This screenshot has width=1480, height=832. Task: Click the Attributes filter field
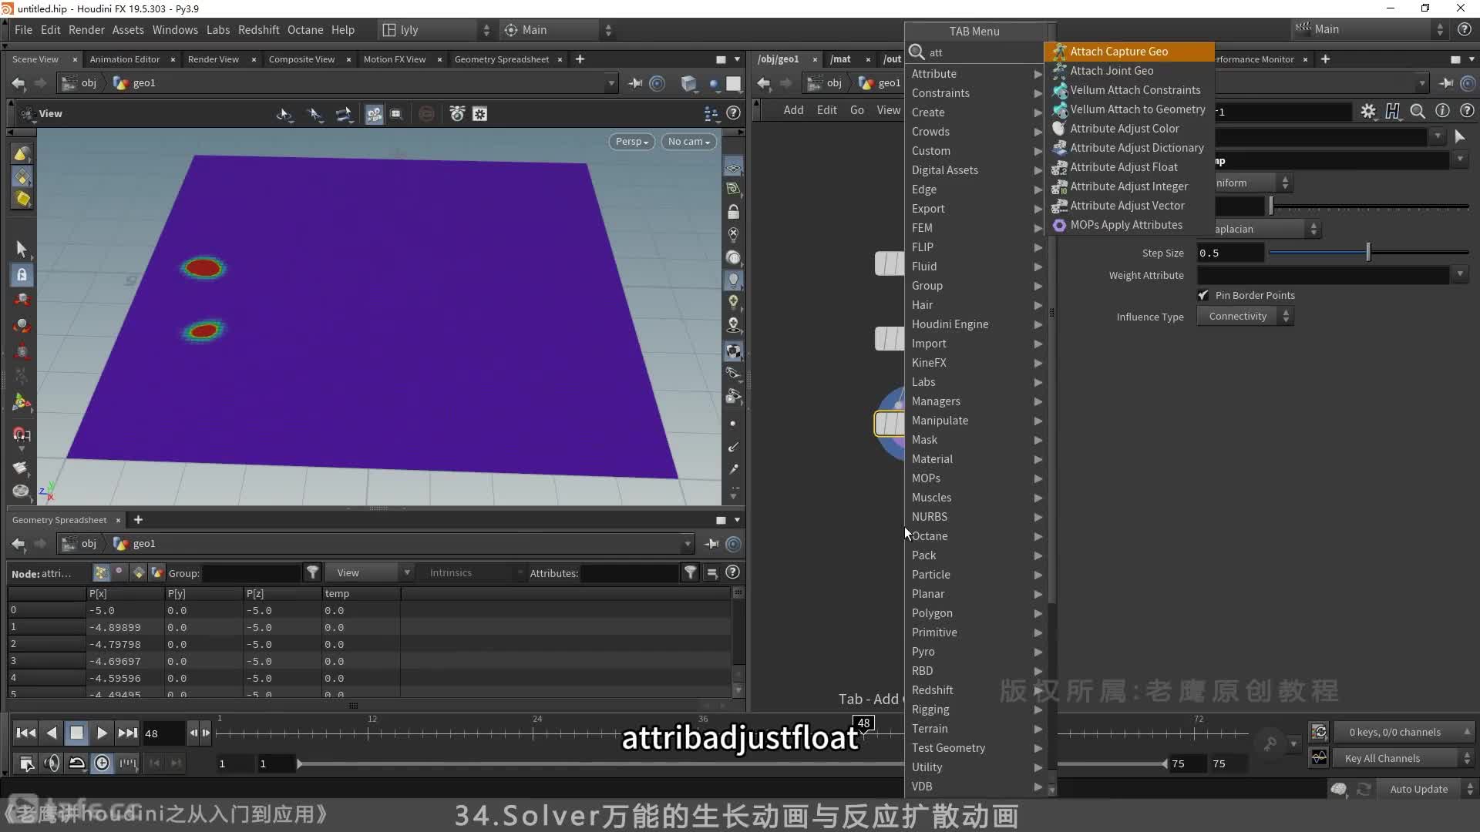(x=629, y=573)
